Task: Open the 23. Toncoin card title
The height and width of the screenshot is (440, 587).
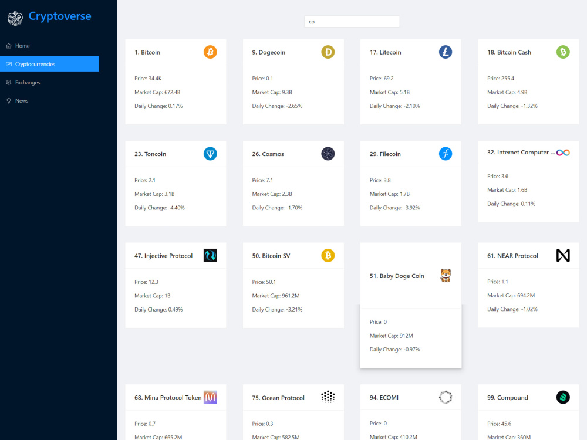Action: (150, 154)
